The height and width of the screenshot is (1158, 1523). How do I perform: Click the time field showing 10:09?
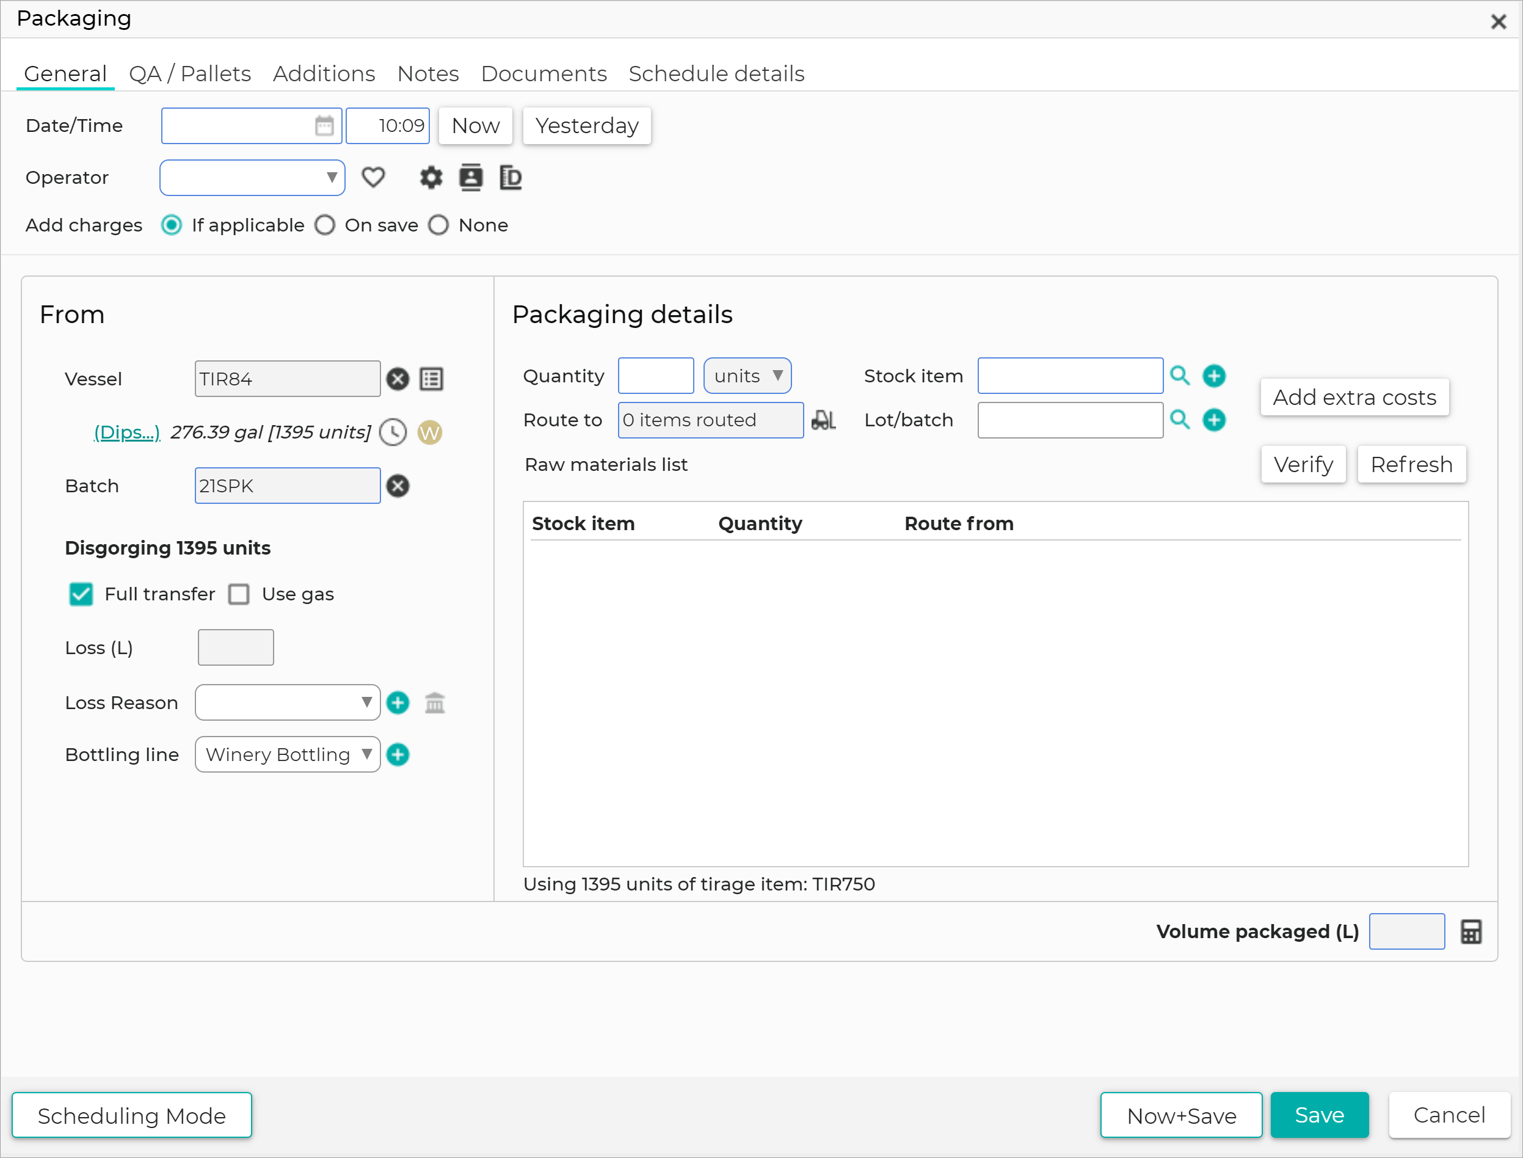(388, 125)
